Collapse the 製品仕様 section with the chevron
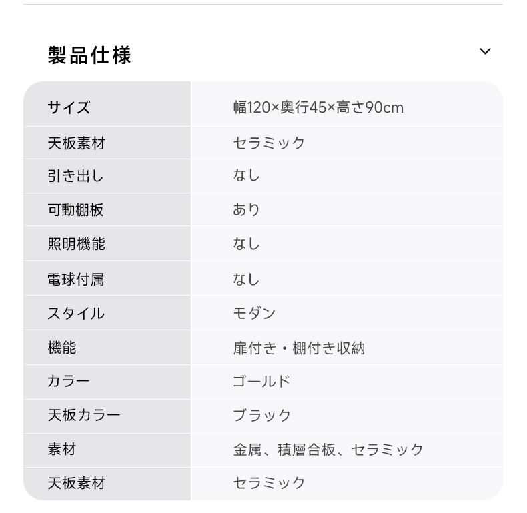The height and width of the screenshot is (513, 527). click(485, 51)
